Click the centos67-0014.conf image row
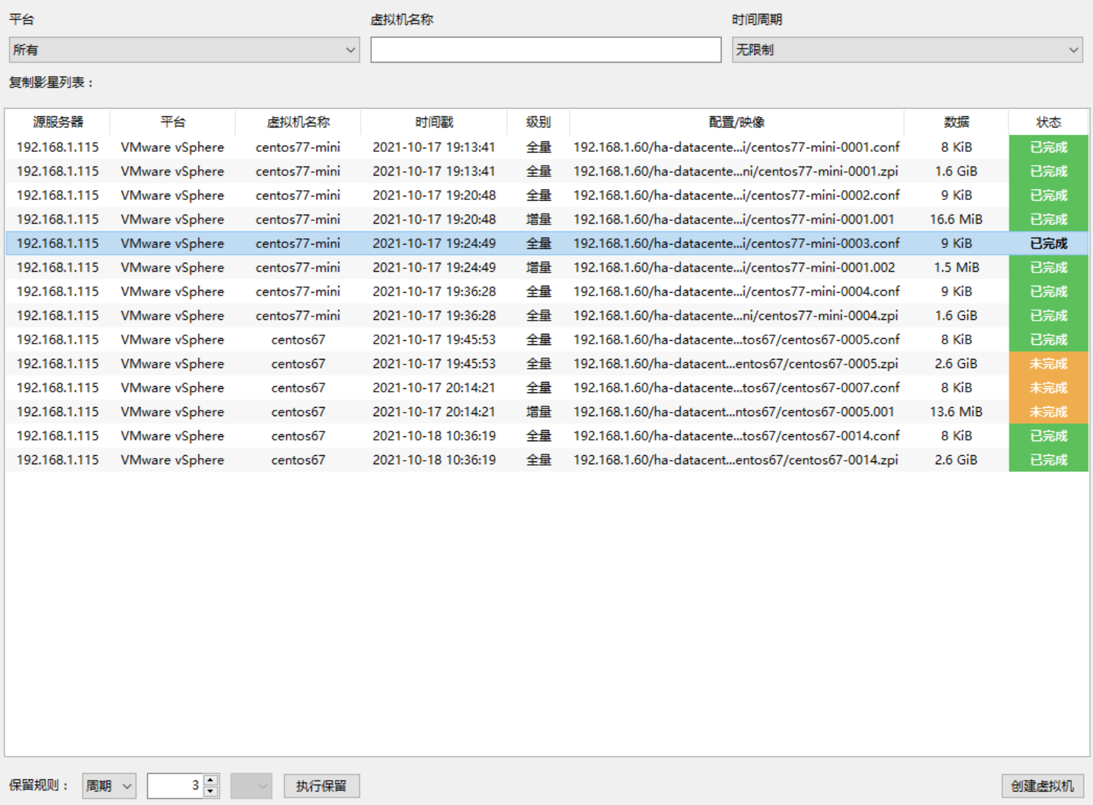The width and height of the screenshot is (1093, 805). (736, 436)
